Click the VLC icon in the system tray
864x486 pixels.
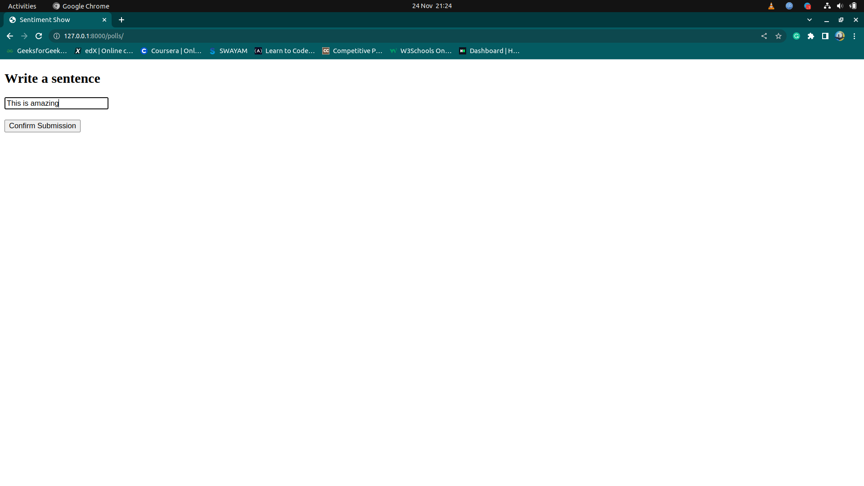point(771,6)
